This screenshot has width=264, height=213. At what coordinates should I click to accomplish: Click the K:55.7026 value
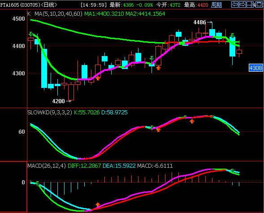coord(87,112)
